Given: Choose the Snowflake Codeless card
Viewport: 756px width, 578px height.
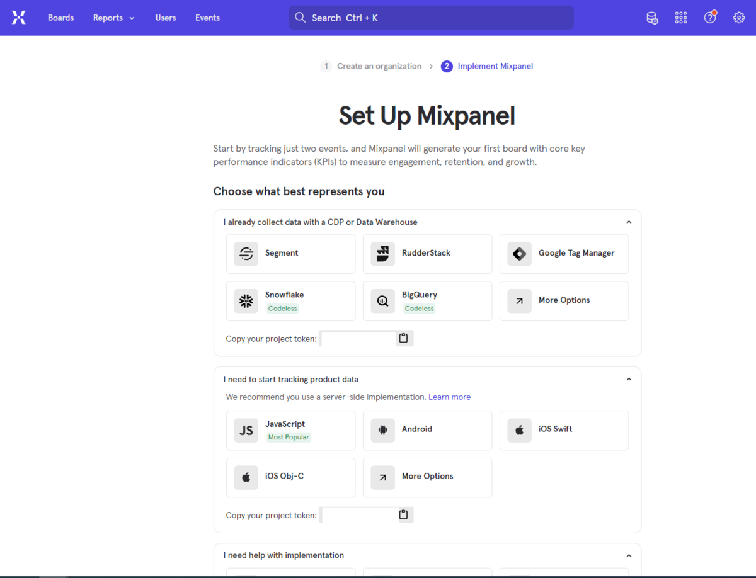Looking at the screenshot, I should pos(291,301).
